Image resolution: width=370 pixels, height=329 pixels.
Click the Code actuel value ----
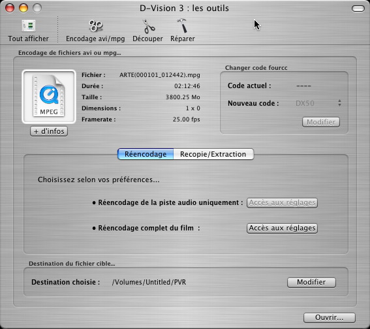[x=303, y=86]
